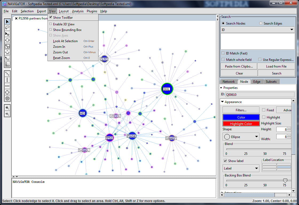Switch to the Subsets tab
Image resolution: width=299 pixels, height=205 pixels.
point(271,82)
